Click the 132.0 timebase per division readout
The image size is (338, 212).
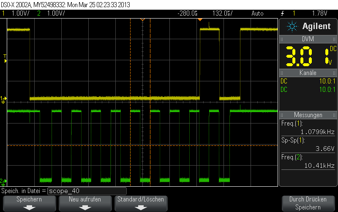coord(223,13)
